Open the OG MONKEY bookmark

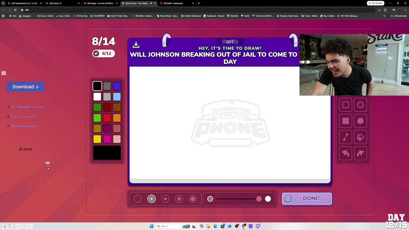(x=97, y=16)
